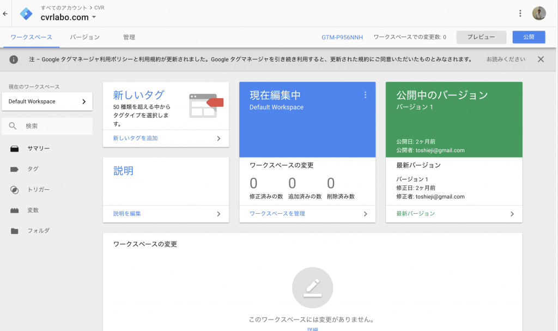Click the お読みください link
This screenshot has width=558, height=331.
(506, 59)
